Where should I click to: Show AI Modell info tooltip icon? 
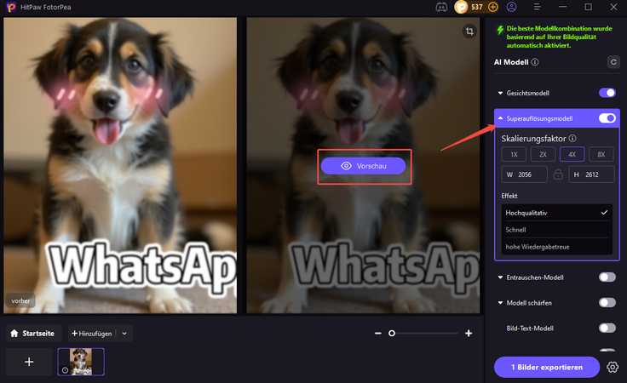[535, 62]
